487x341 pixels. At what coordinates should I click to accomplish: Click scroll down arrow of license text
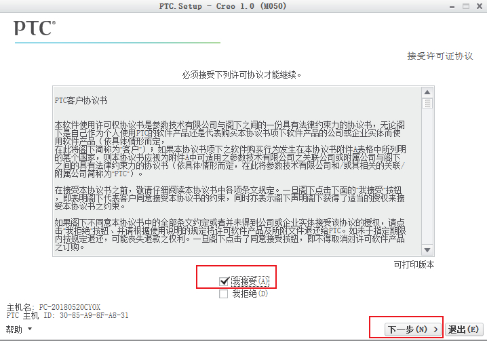[x=427, y=250]
